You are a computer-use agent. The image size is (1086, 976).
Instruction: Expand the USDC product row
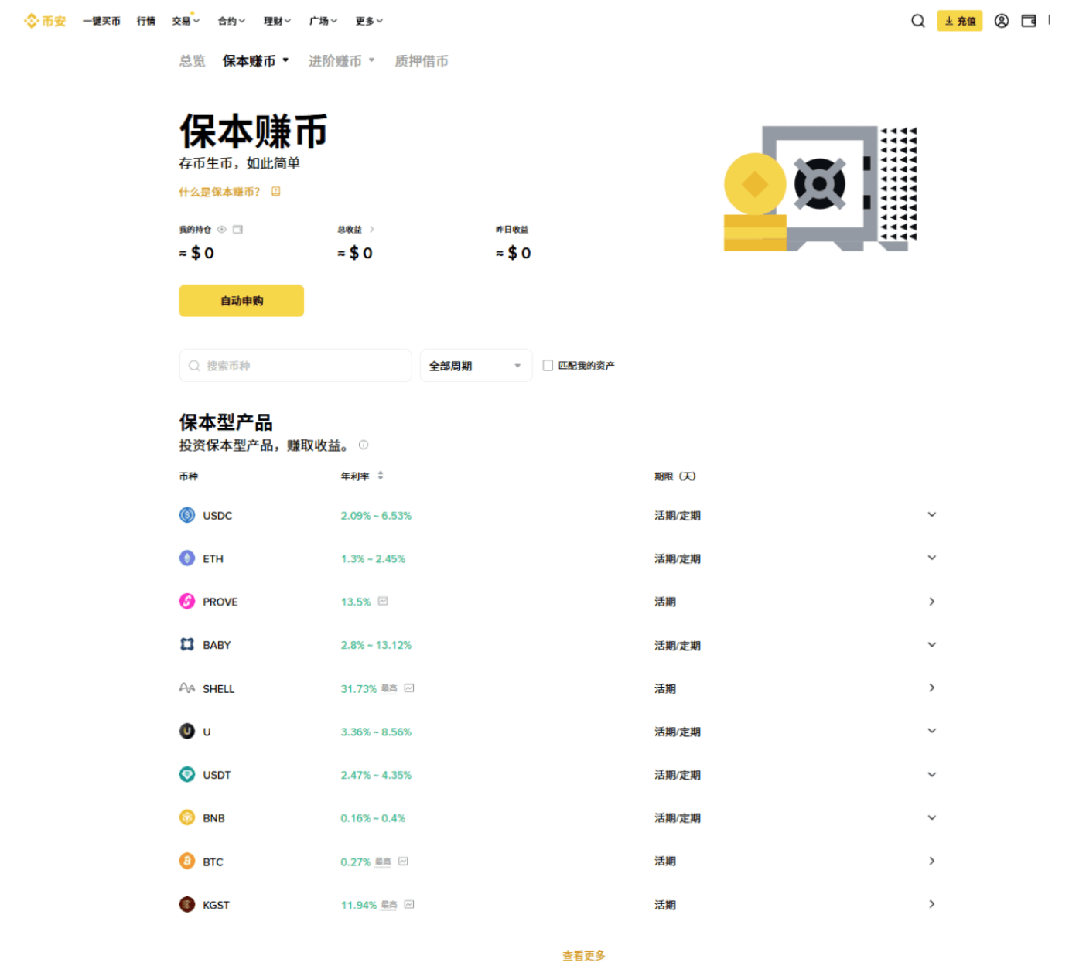pyautogui.click(x=557, y=515)
